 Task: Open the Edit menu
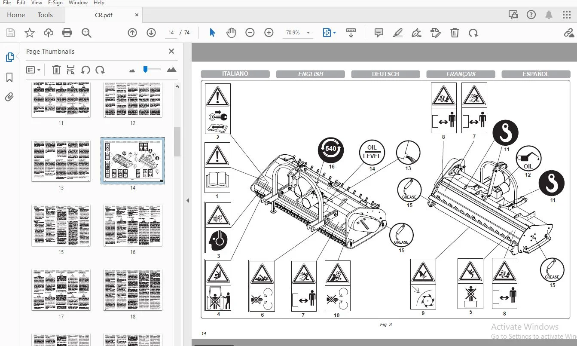21,3
